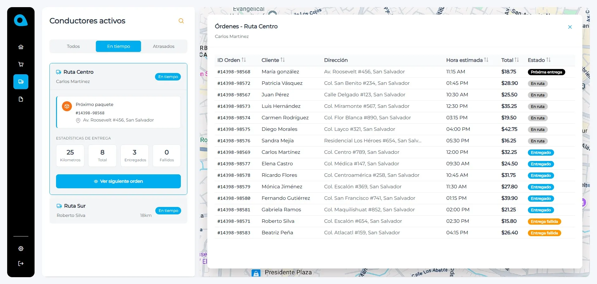Expand the Ruta Sur driver card
This screenshot has width=597, height=284.
[x=118, y=210]
